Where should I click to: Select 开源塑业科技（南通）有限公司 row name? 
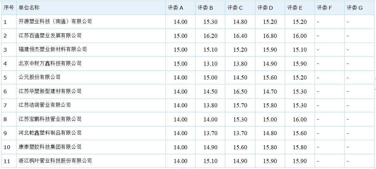[55, 22]
